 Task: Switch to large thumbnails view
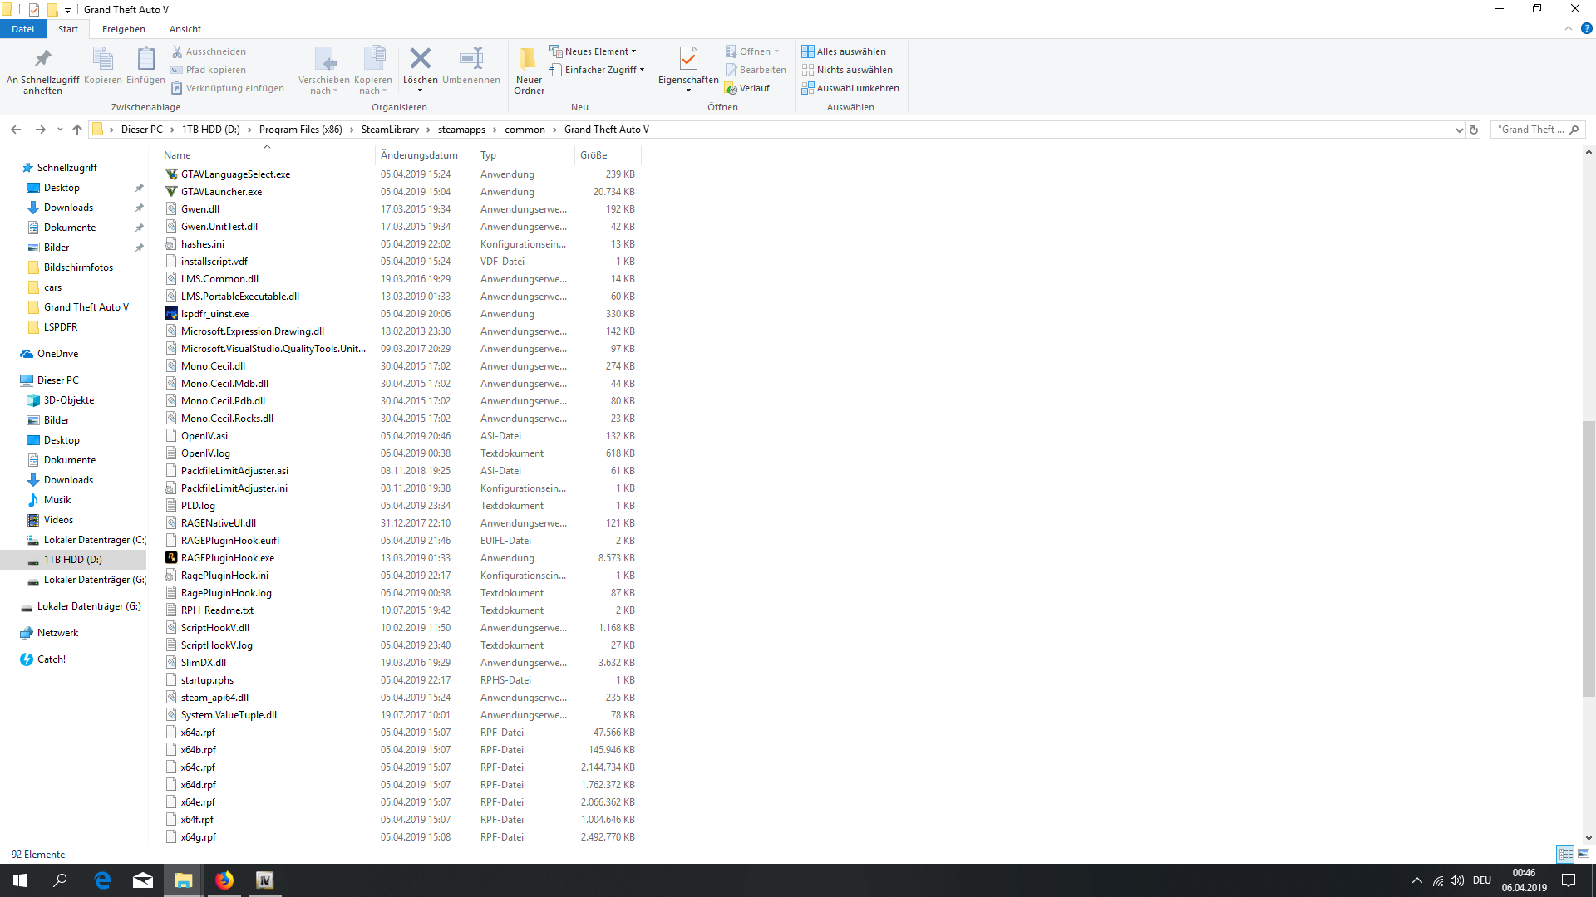(1584, 854)
